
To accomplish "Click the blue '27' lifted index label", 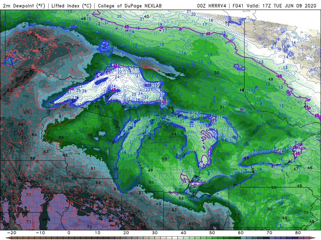I will [x=74, y=98].
